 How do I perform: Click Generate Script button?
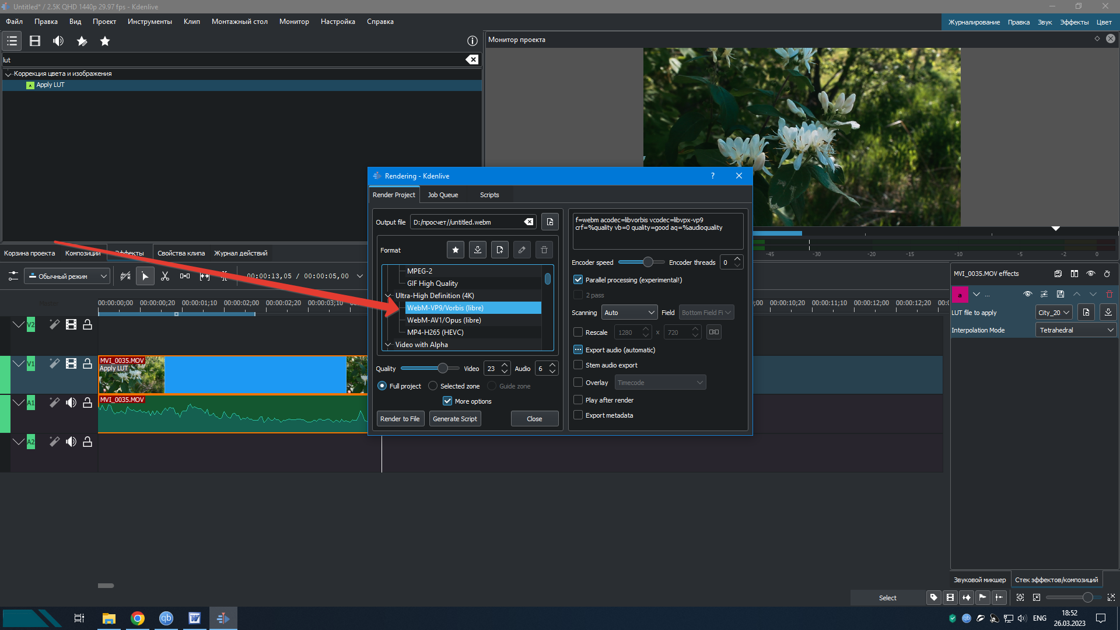tap(455, 419)
